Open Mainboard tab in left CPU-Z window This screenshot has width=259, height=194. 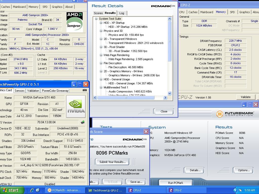pyautogui.click(x=19, y=7)
